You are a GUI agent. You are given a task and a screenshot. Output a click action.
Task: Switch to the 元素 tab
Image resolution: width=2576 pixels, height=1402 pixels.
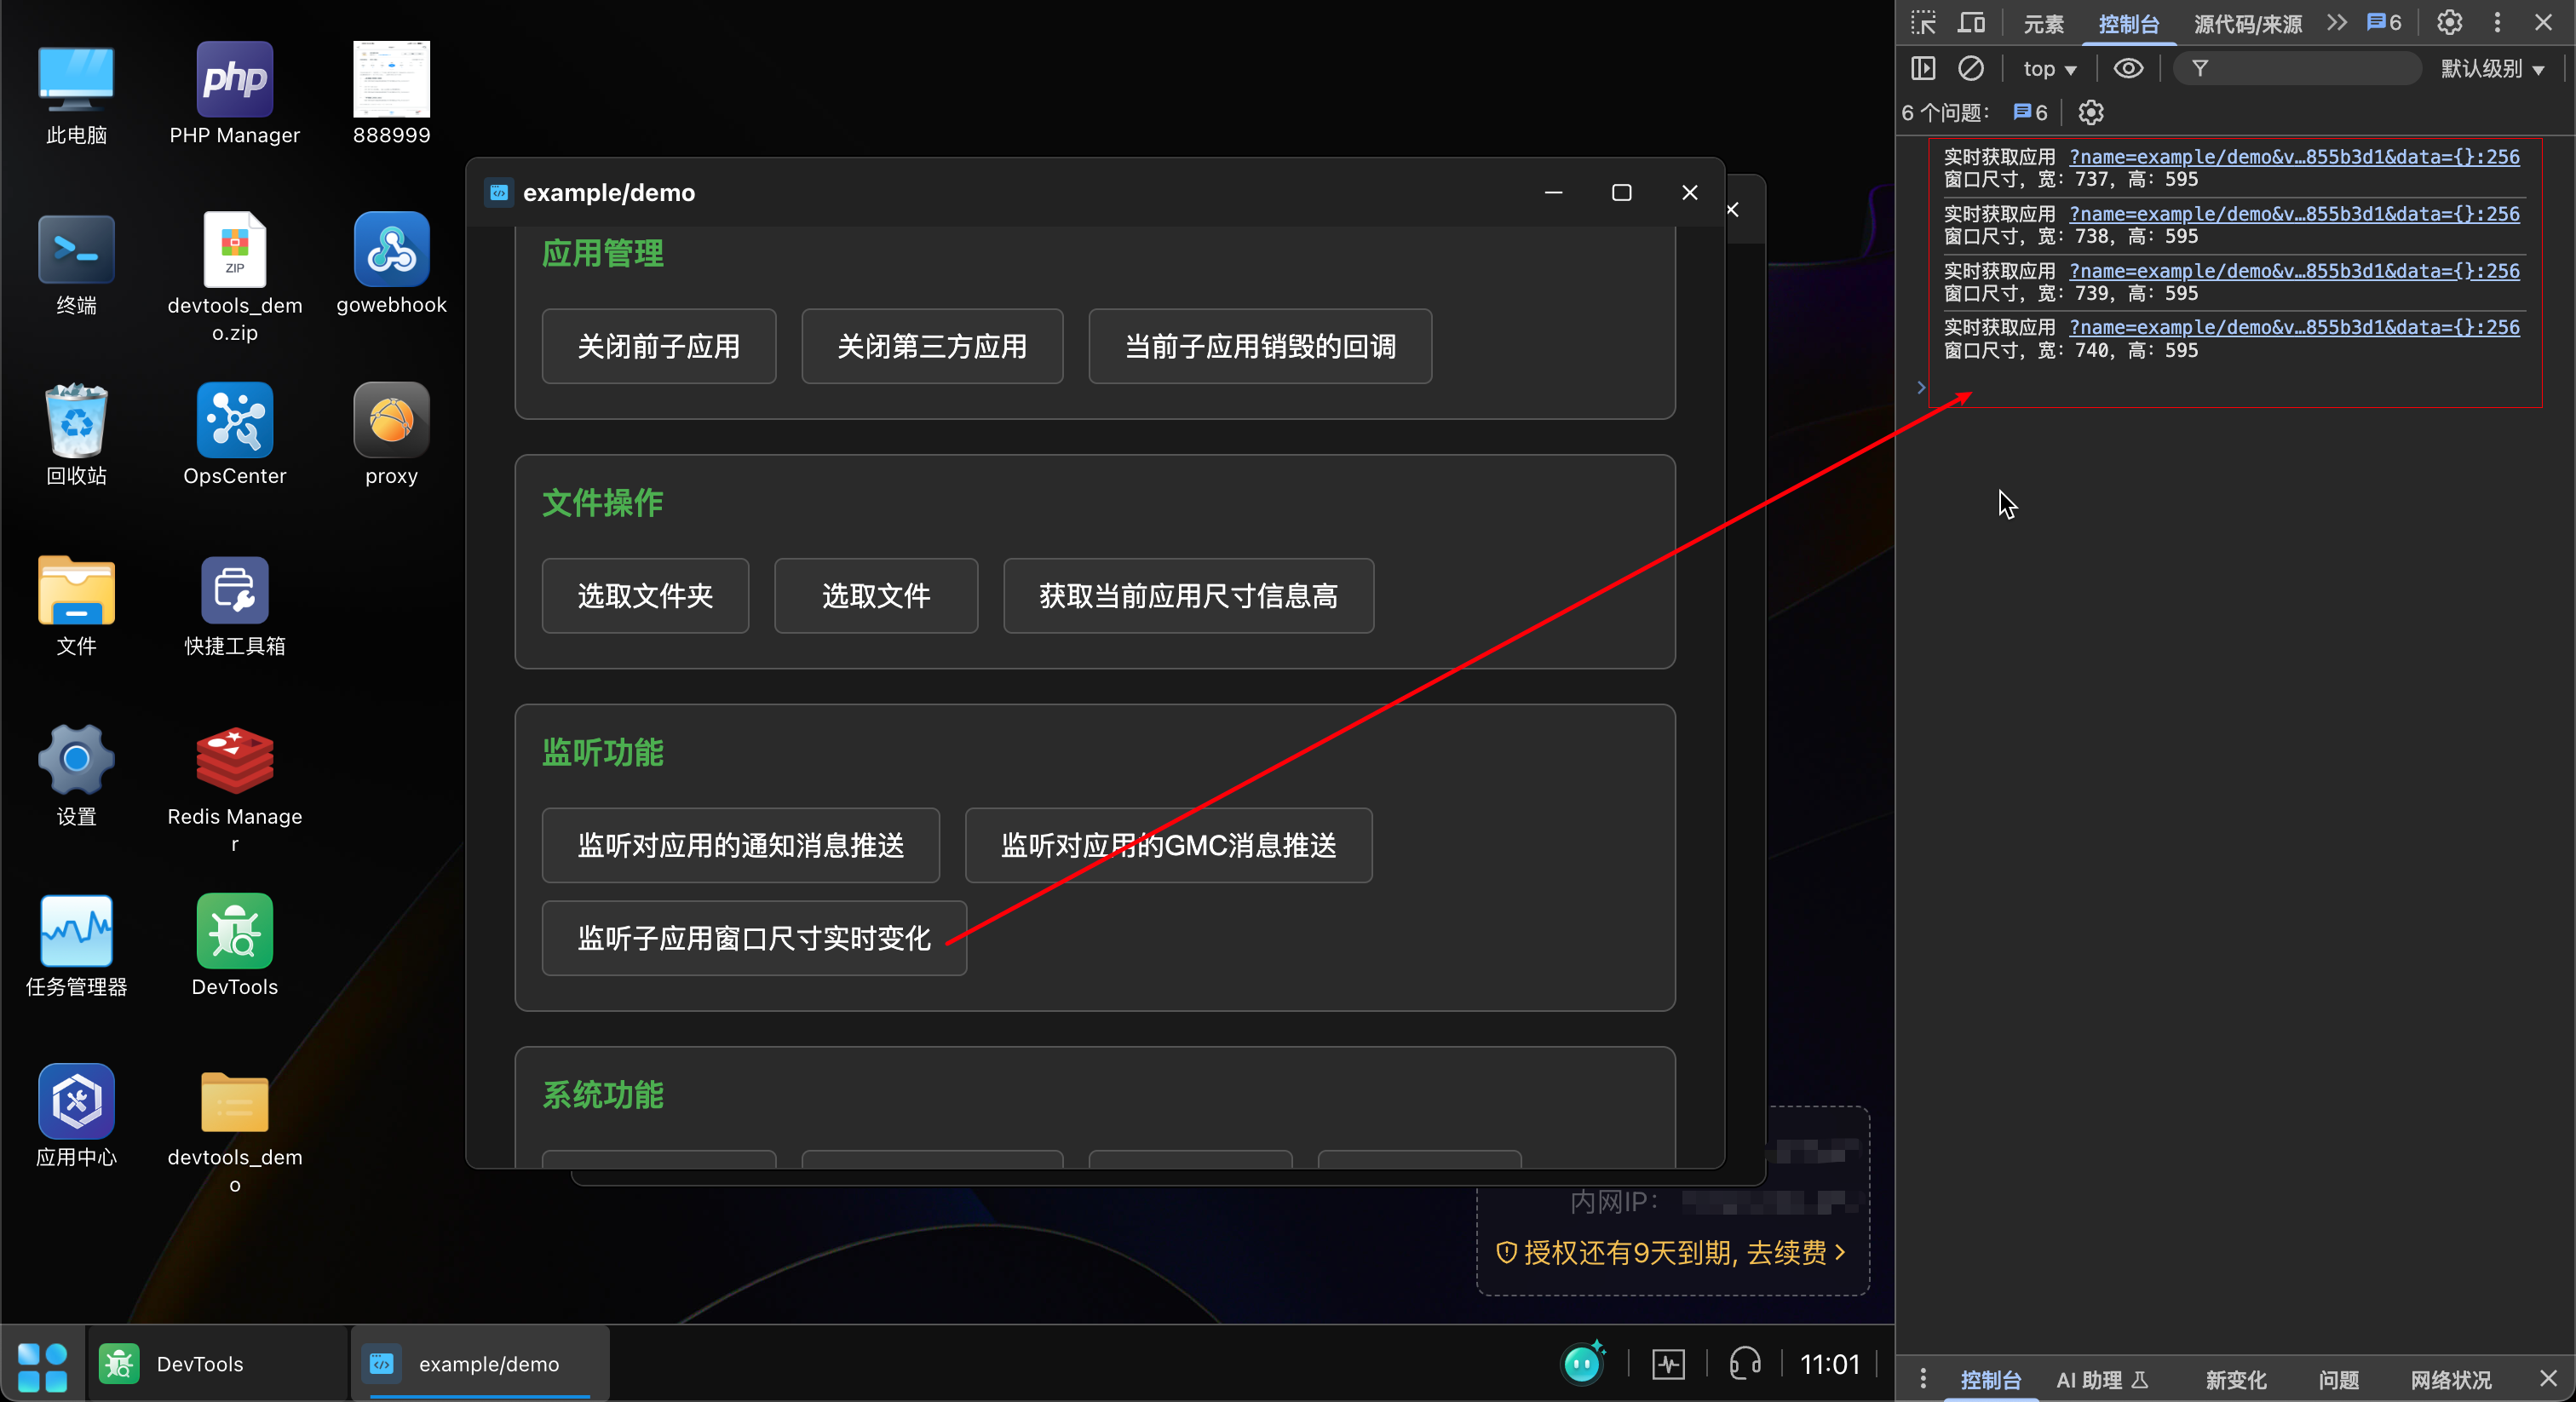pyautogui.click(x=2043, y=24)
